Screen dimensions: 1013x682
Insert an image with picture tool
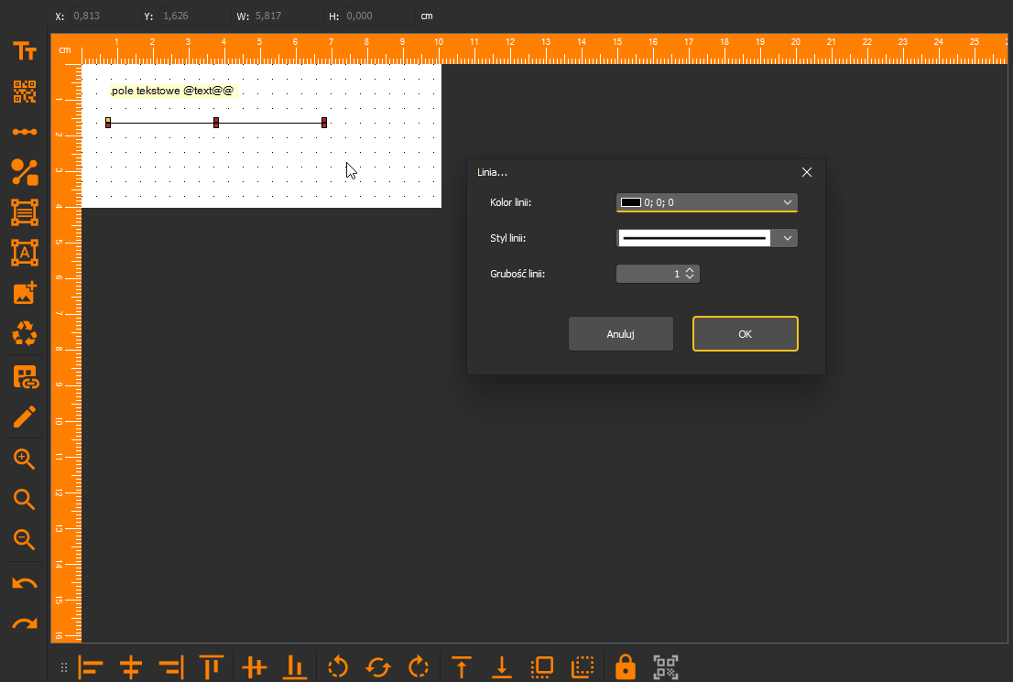pyautogui.click(x=25, y=293)
